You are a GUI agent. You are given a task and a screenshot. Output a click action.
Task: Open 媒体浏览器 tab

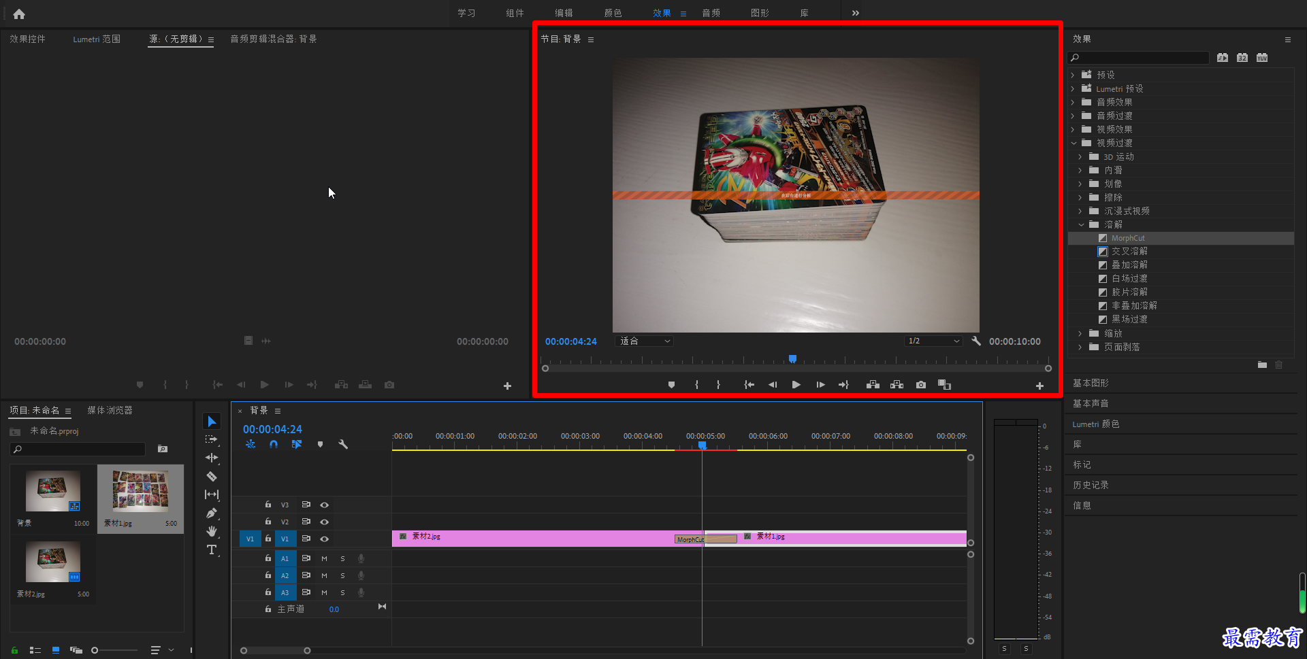[x=110, y=410]
